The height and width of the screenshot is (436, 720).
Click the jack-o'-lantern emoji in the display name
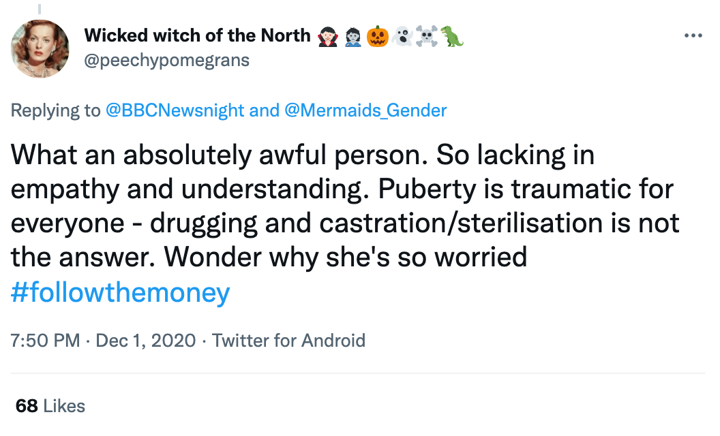[x=377, y=35]
